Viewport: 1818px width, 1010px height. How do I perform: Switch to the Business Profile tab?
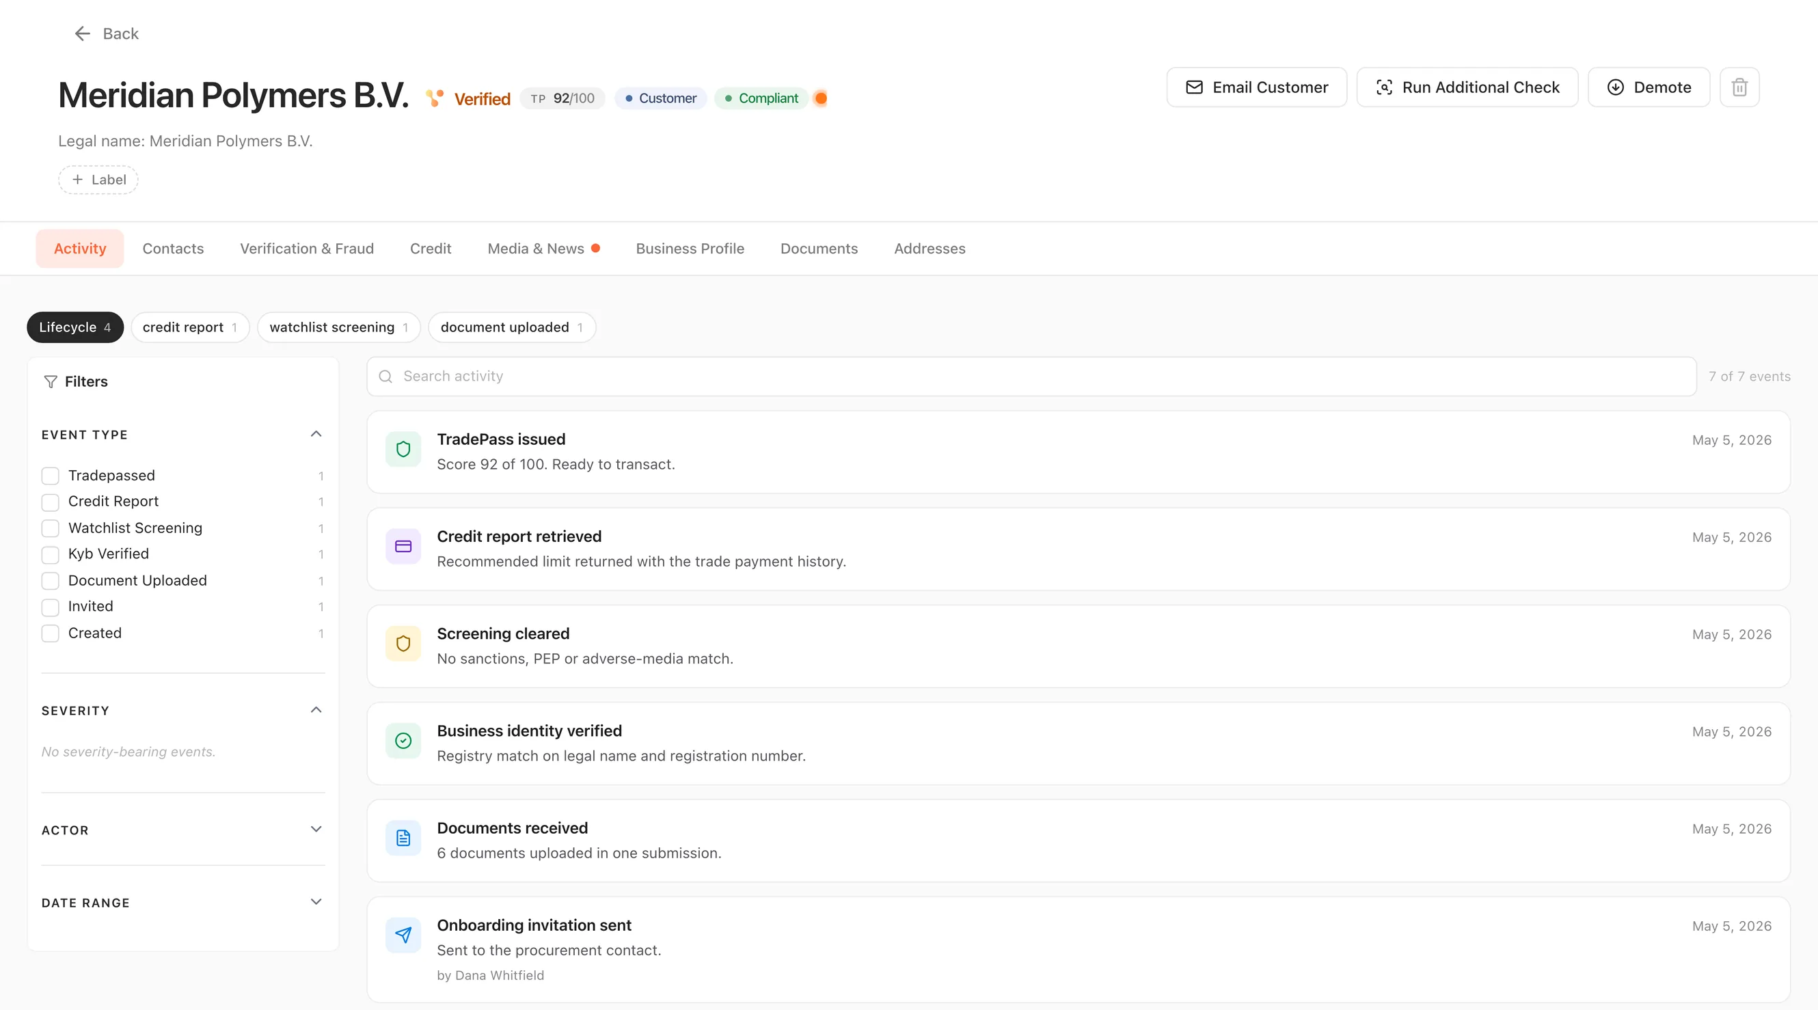point(690,249)
